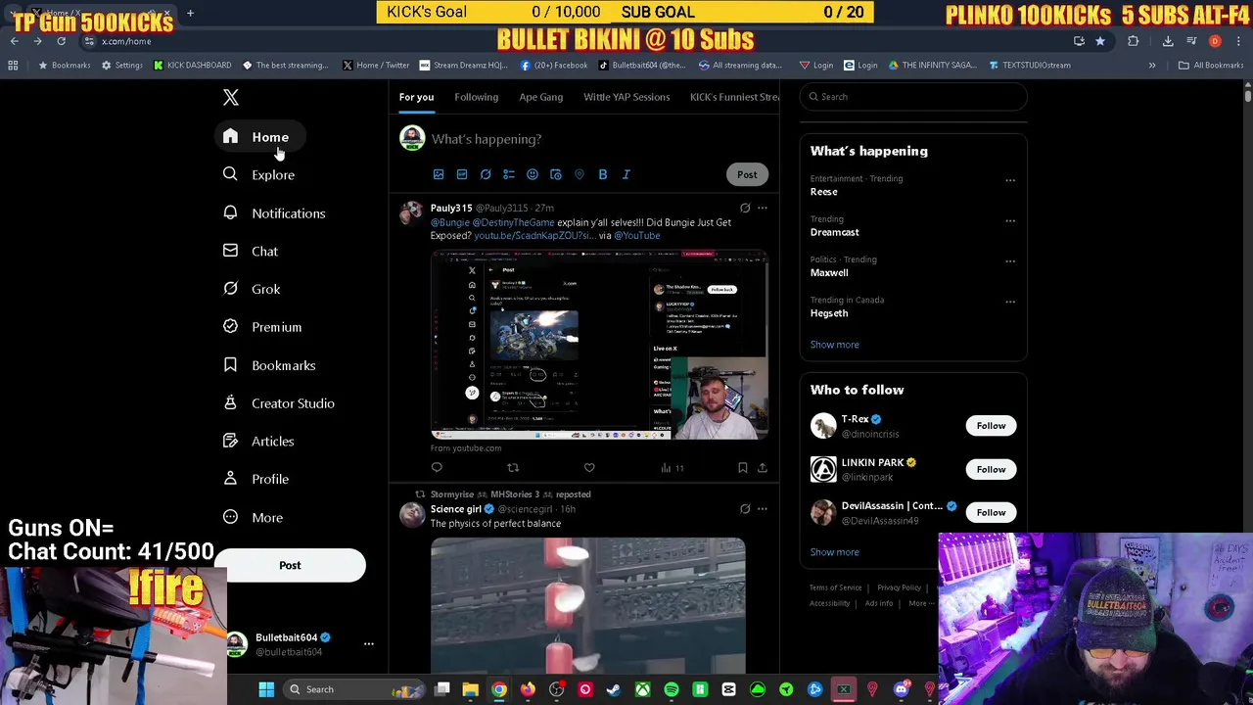Image resolution: width=1253 pixels, height=705 pixels.
Task: Reload the page in Chrome
Action: point(61,41)
